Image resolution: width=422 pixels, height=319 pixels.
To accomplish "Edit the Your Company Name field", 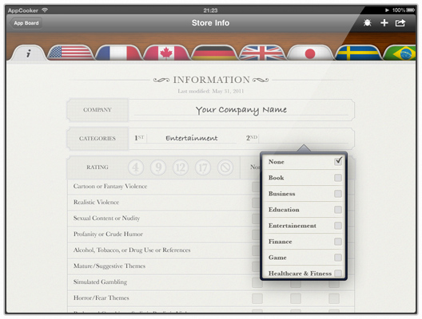I will click(x=241, y=110).
